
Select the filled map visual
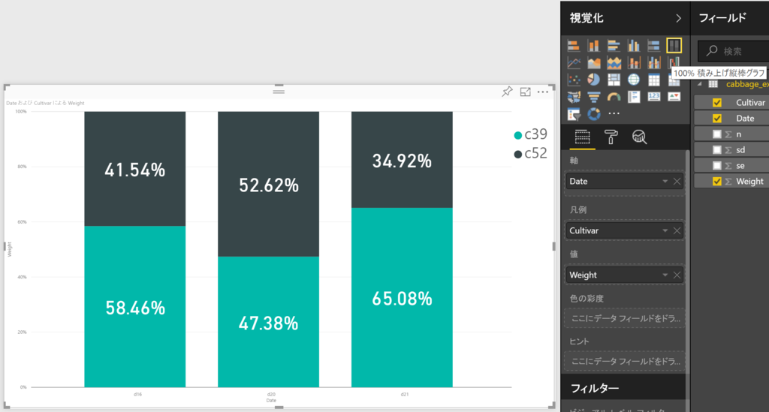573,97
